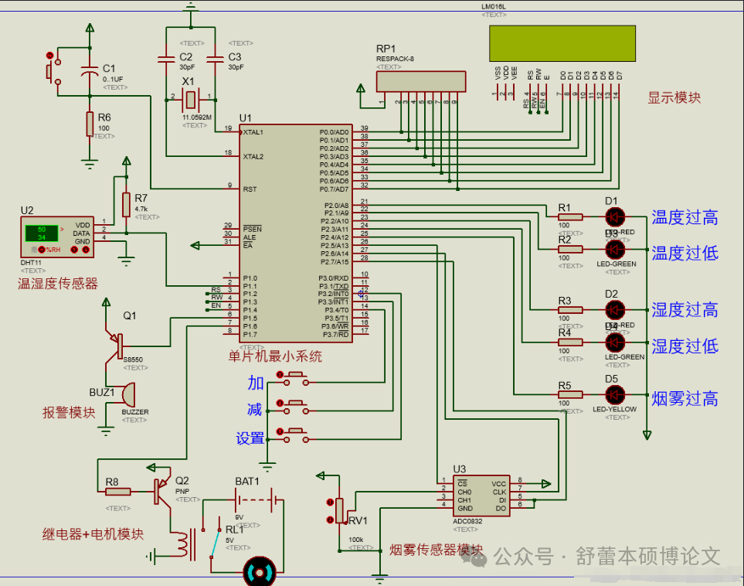744x586 pixels.
Task: Select the Q2 PNP transistor
Action: coord(161,490)
